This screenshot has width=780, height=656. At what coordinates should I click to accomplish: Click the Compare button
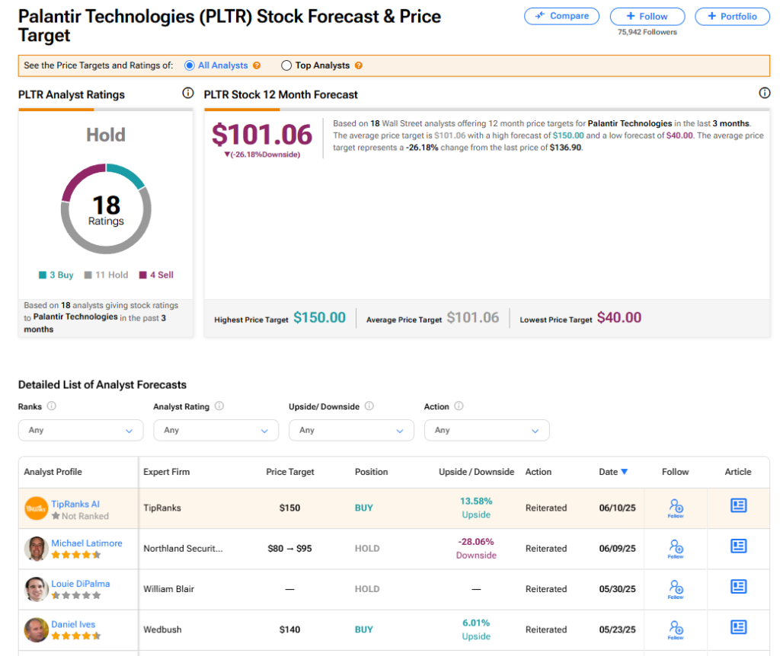pos(561,17)
